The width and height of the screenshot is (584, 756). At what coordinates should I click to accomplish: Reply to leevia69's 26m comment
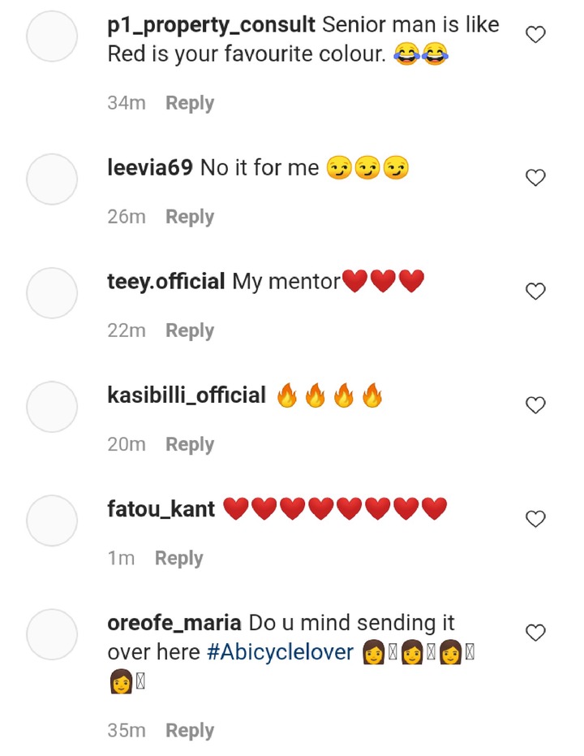pos(190,217)
